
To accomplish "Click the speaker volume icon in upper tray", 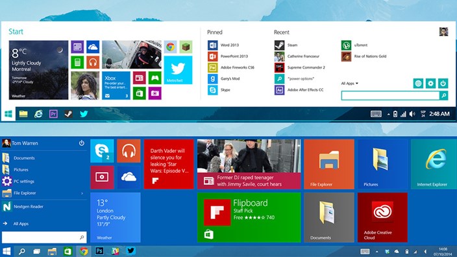I will pyautogui.click(x=412, y=114).
